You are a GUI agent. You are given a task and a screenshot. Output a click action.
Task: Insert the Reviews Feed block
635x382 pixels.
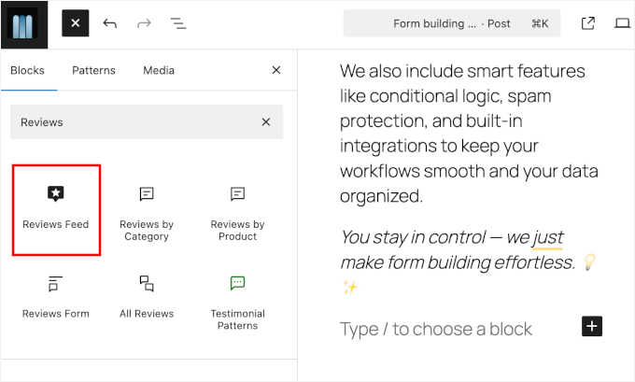click(x=56, y=208)
